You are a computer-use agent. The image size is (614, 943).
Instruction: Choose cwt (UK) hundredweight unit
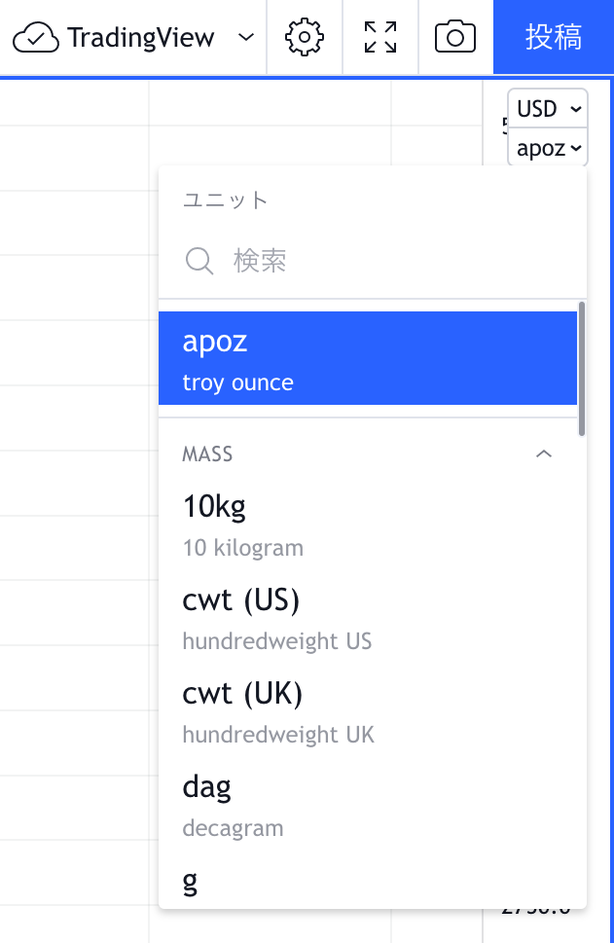click(368, 711)
